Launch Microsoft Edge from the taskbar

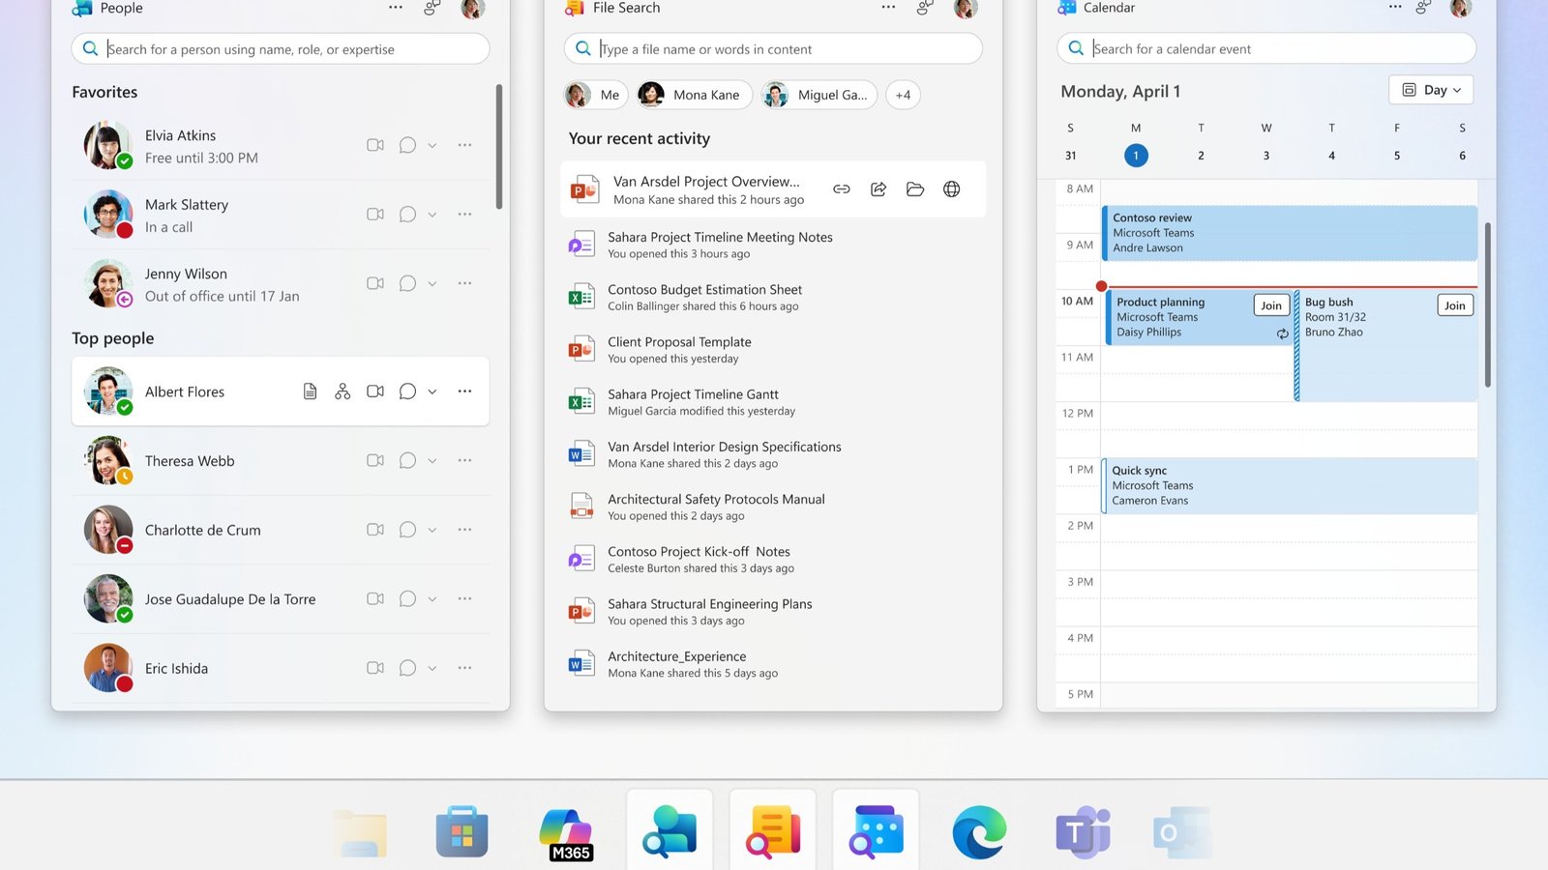pyautogui.click(x=978, y=829)
